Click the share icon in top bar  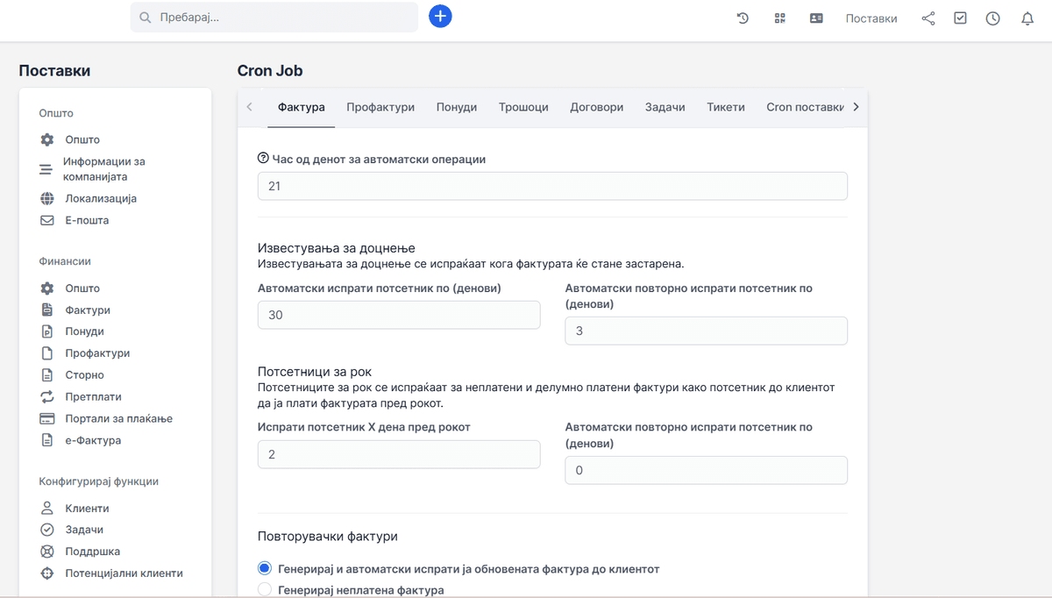(x=928, y=18)
